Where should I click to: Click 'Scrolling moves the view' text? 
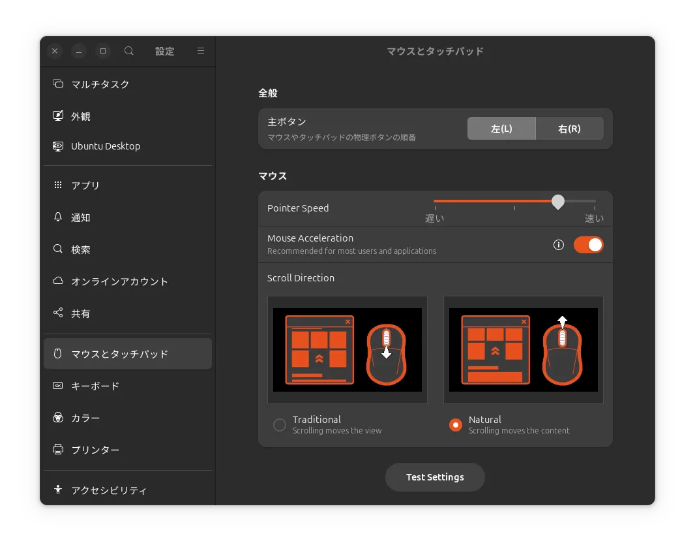(x=337, y=430)
